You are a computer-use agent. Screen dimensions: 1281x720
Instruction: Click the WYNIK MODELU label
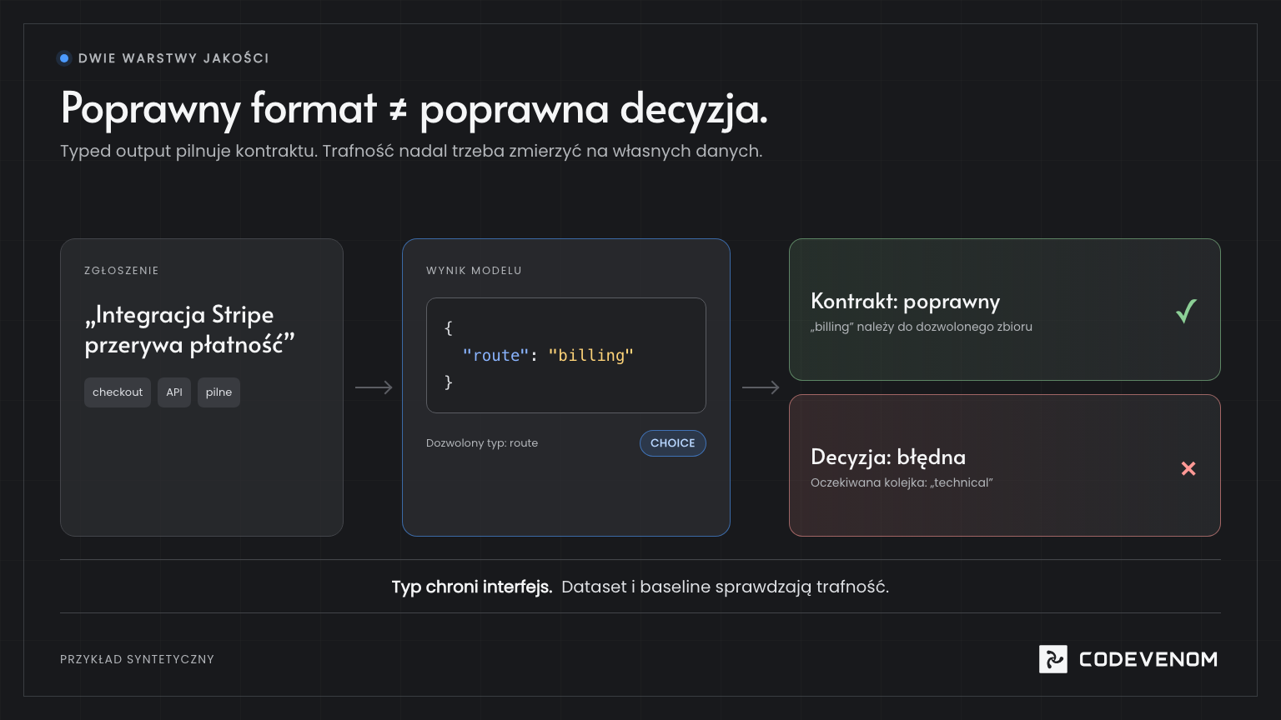[474, 271]
